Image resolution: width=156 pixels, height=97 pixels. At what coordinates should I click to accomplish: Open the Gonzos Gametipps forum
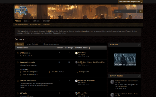click(28, 81)
